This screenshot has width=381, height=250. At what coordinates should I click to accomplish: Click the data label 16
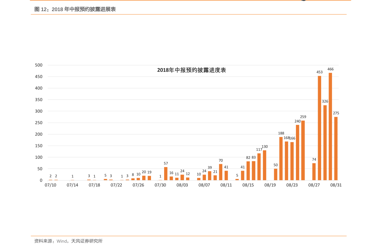click(171, 173)
